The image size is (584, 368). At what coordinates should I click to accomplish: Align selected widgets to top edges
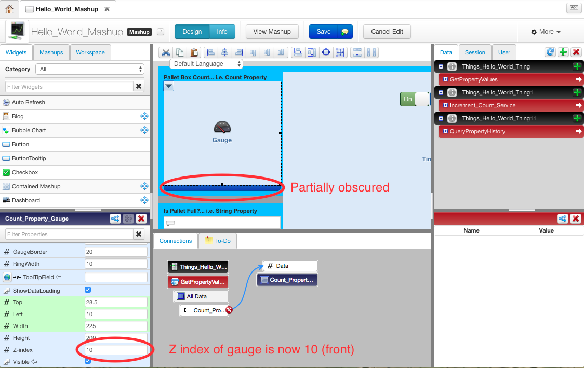(253, 52)
